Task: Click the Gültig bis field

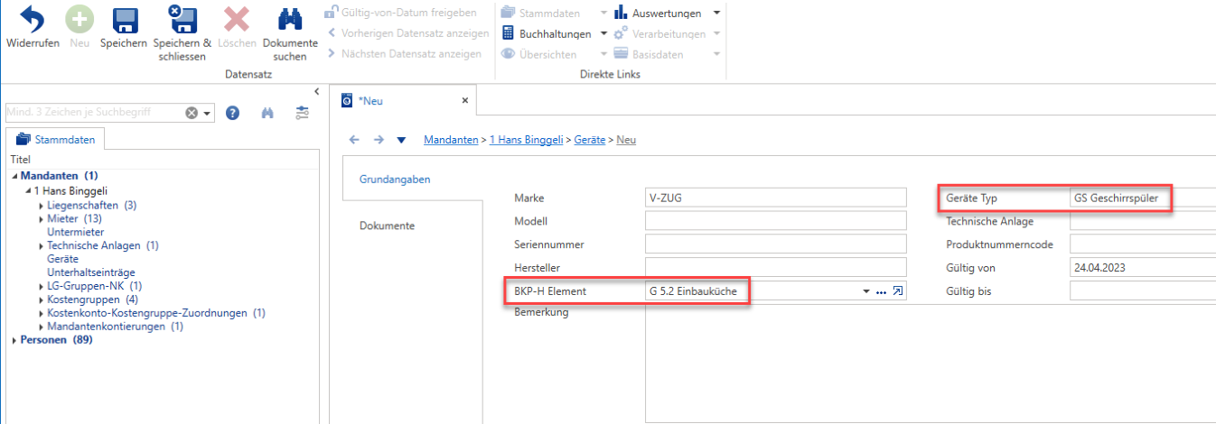Action: point(1143,291)
